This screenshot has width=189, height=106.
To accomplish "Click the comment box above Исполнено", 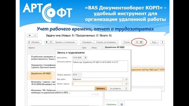I will point(133,94).
